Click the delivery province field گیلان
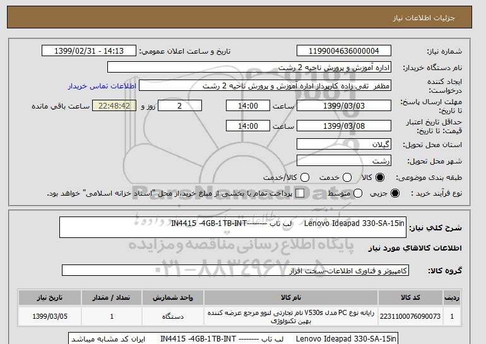The width and height of the screenshot is (486, 344). pos(344,145)
